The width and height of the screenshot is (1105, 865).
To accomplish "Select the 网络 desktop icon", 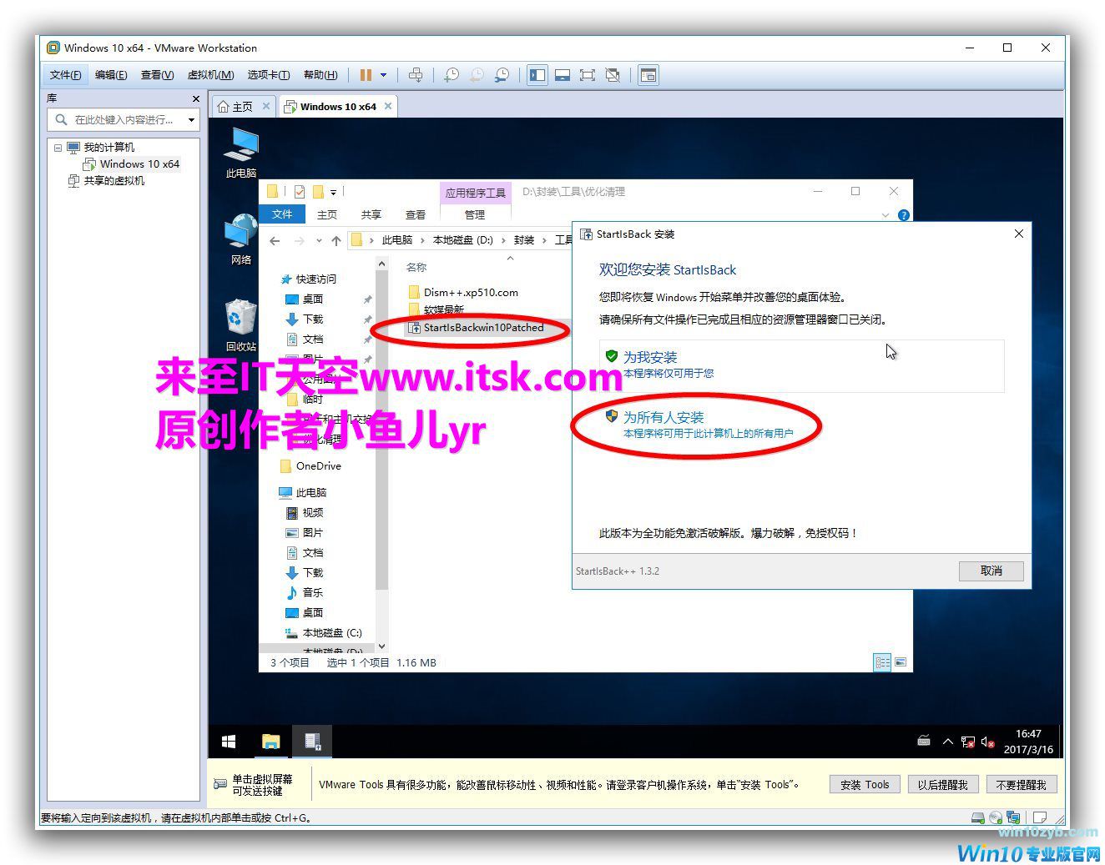I will (x=241, y=240).
